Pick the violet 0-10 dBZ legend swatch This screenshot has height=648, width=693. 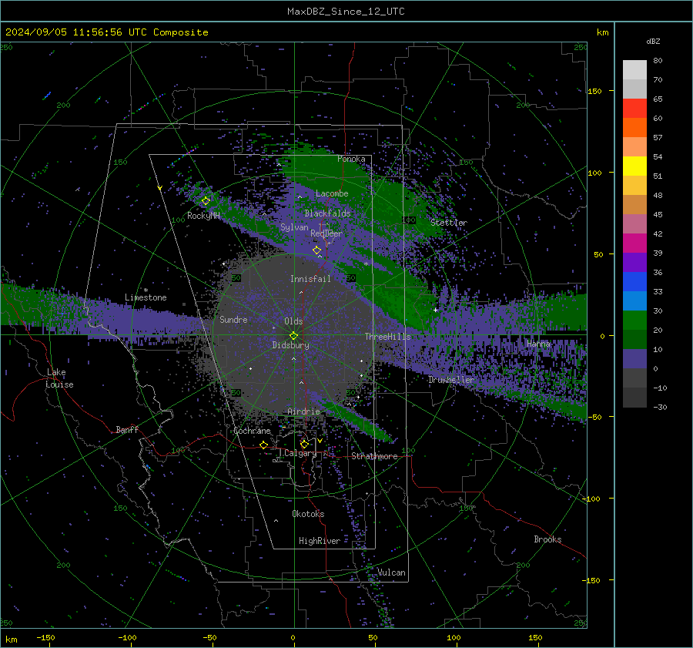click(634, 359)
